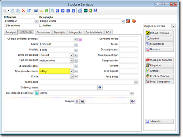The image size is (183, 139).
Task: Switch to the Financeiros tab
Action: click(x=43, y=32)
